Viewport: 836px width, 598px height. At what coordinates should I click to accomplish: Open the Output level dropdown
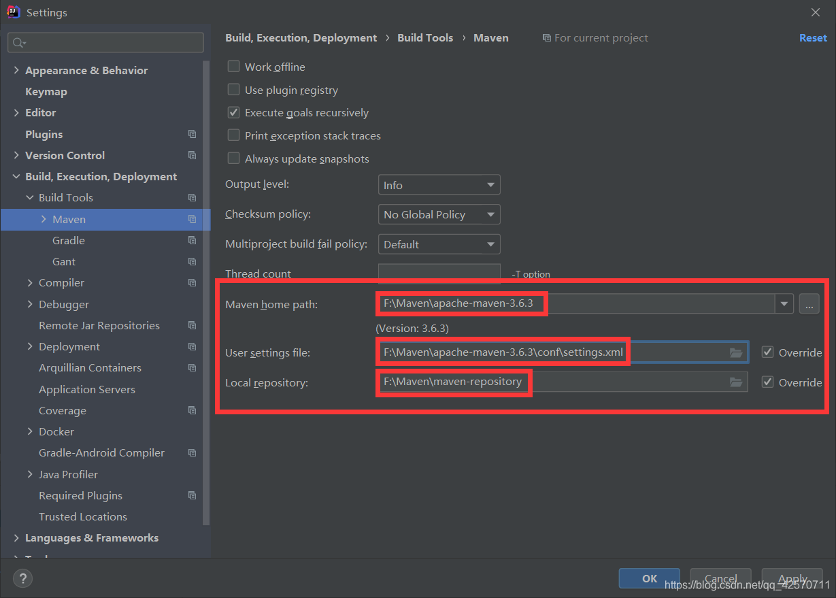[439, 185]
